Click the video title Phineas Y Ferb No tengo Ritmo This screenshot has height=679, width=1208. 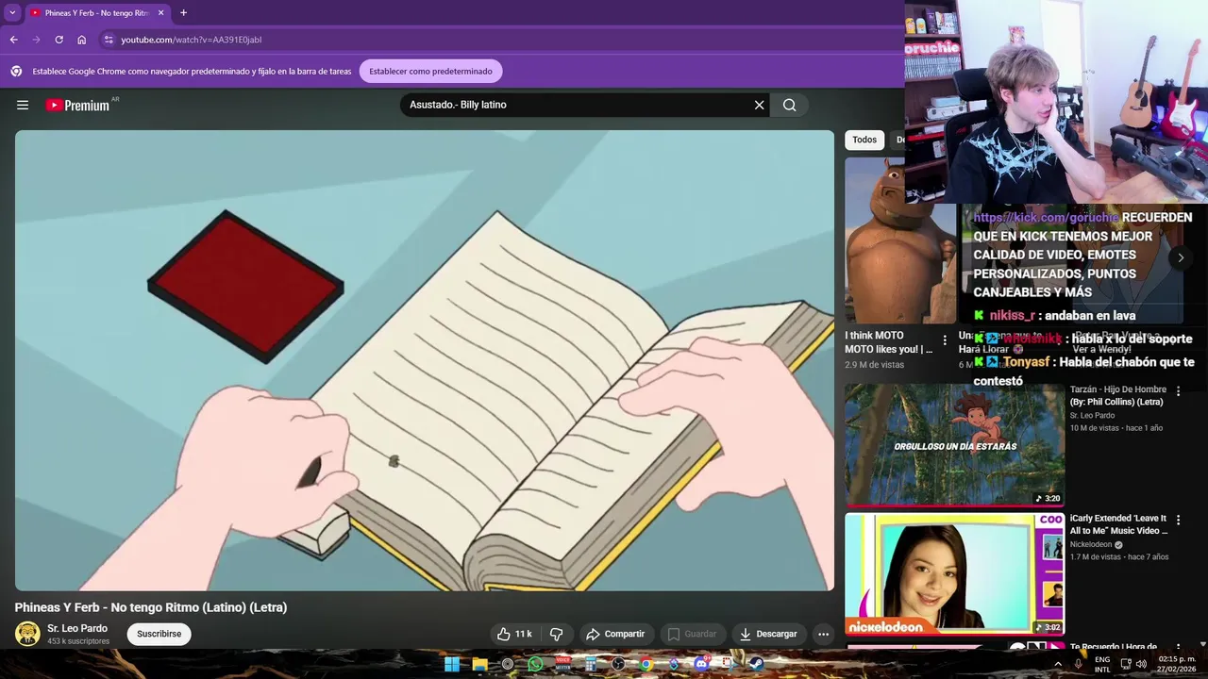tap(151, 607)
